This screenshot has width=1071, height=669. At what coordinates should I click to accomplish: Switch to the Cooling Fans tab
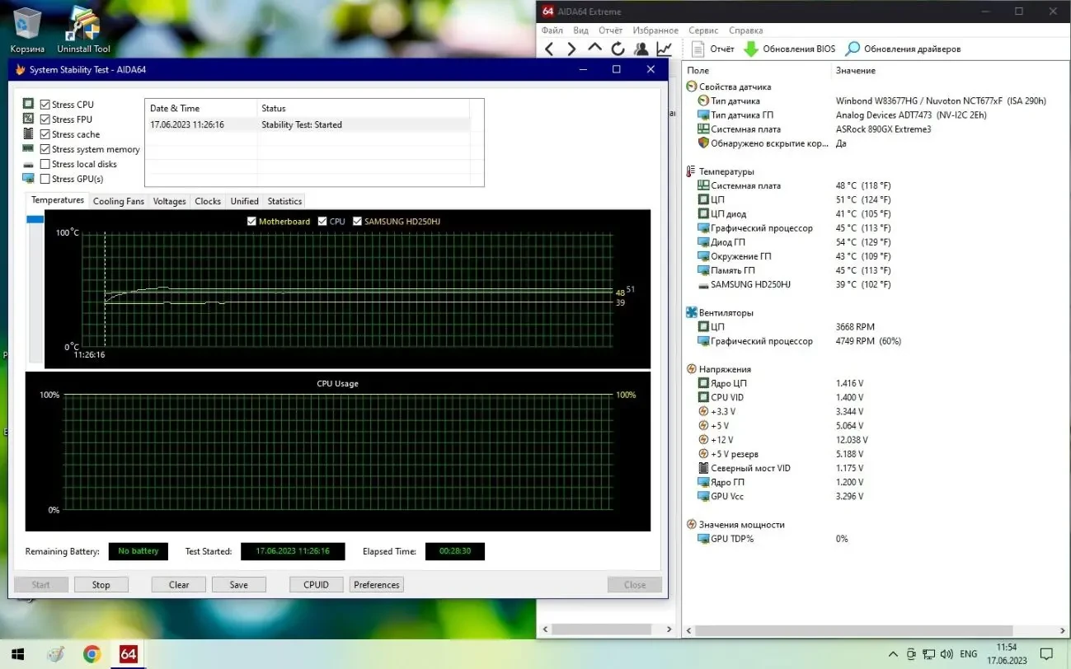[x=118, y=200]
